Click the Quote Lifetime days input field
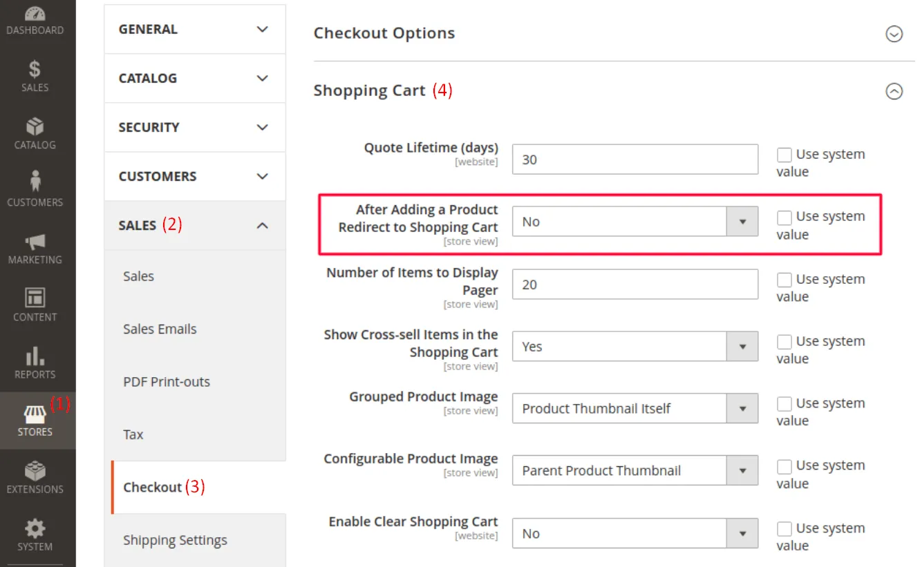Screen dimensions: 920x567 pos(635,160)
